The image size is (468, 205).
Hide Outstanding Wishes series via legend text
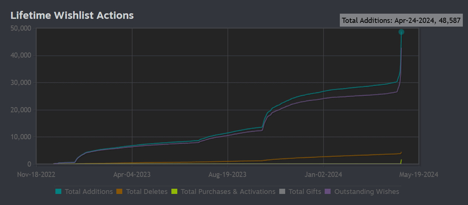(366, 191)
